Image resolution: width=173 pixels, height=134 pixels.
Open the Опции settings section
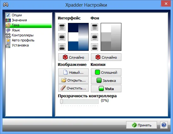[29, 15]
